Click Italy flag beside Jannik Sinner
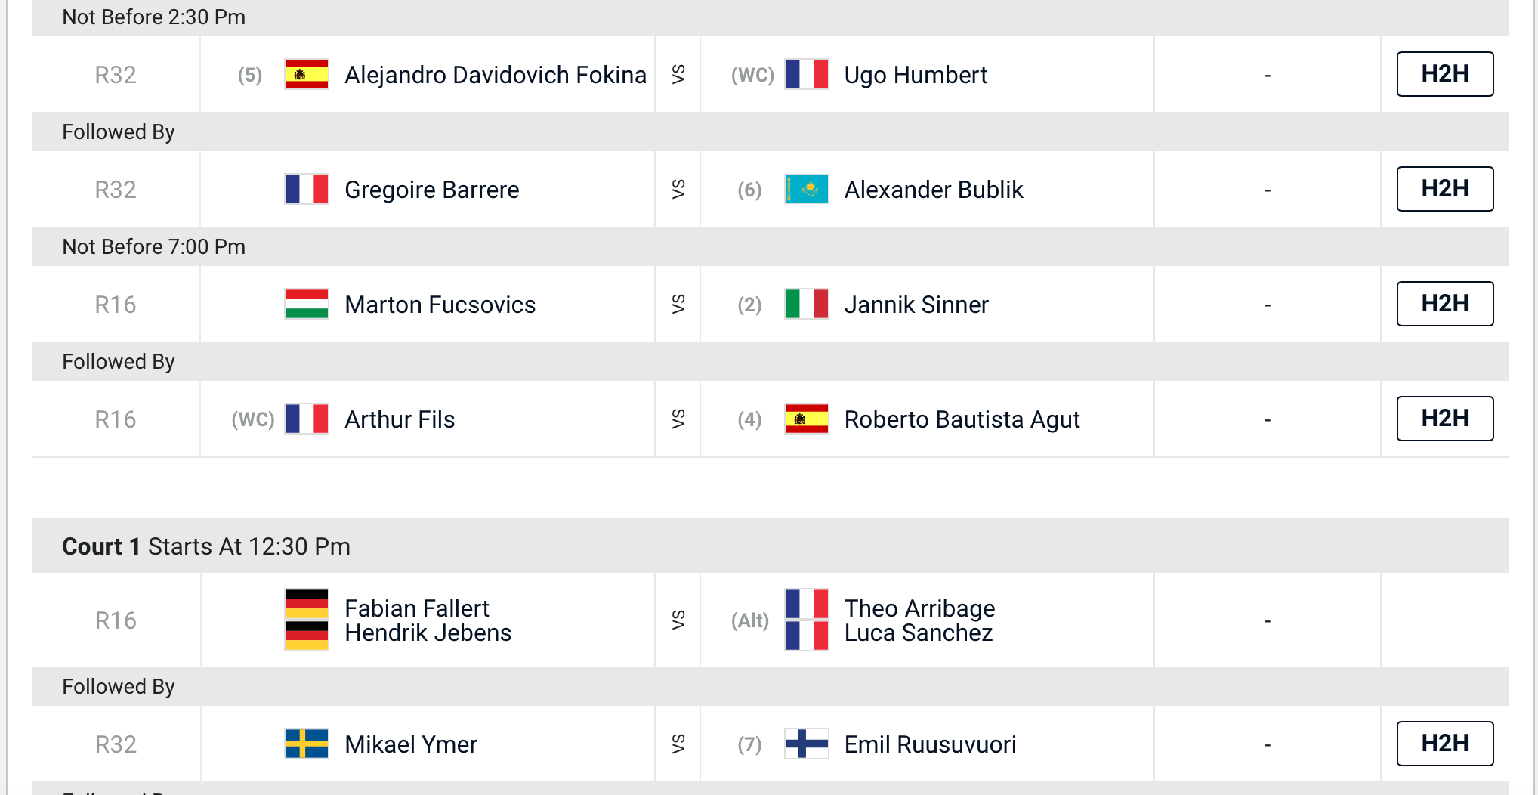Screen dimensions: 1538x795 806,305
